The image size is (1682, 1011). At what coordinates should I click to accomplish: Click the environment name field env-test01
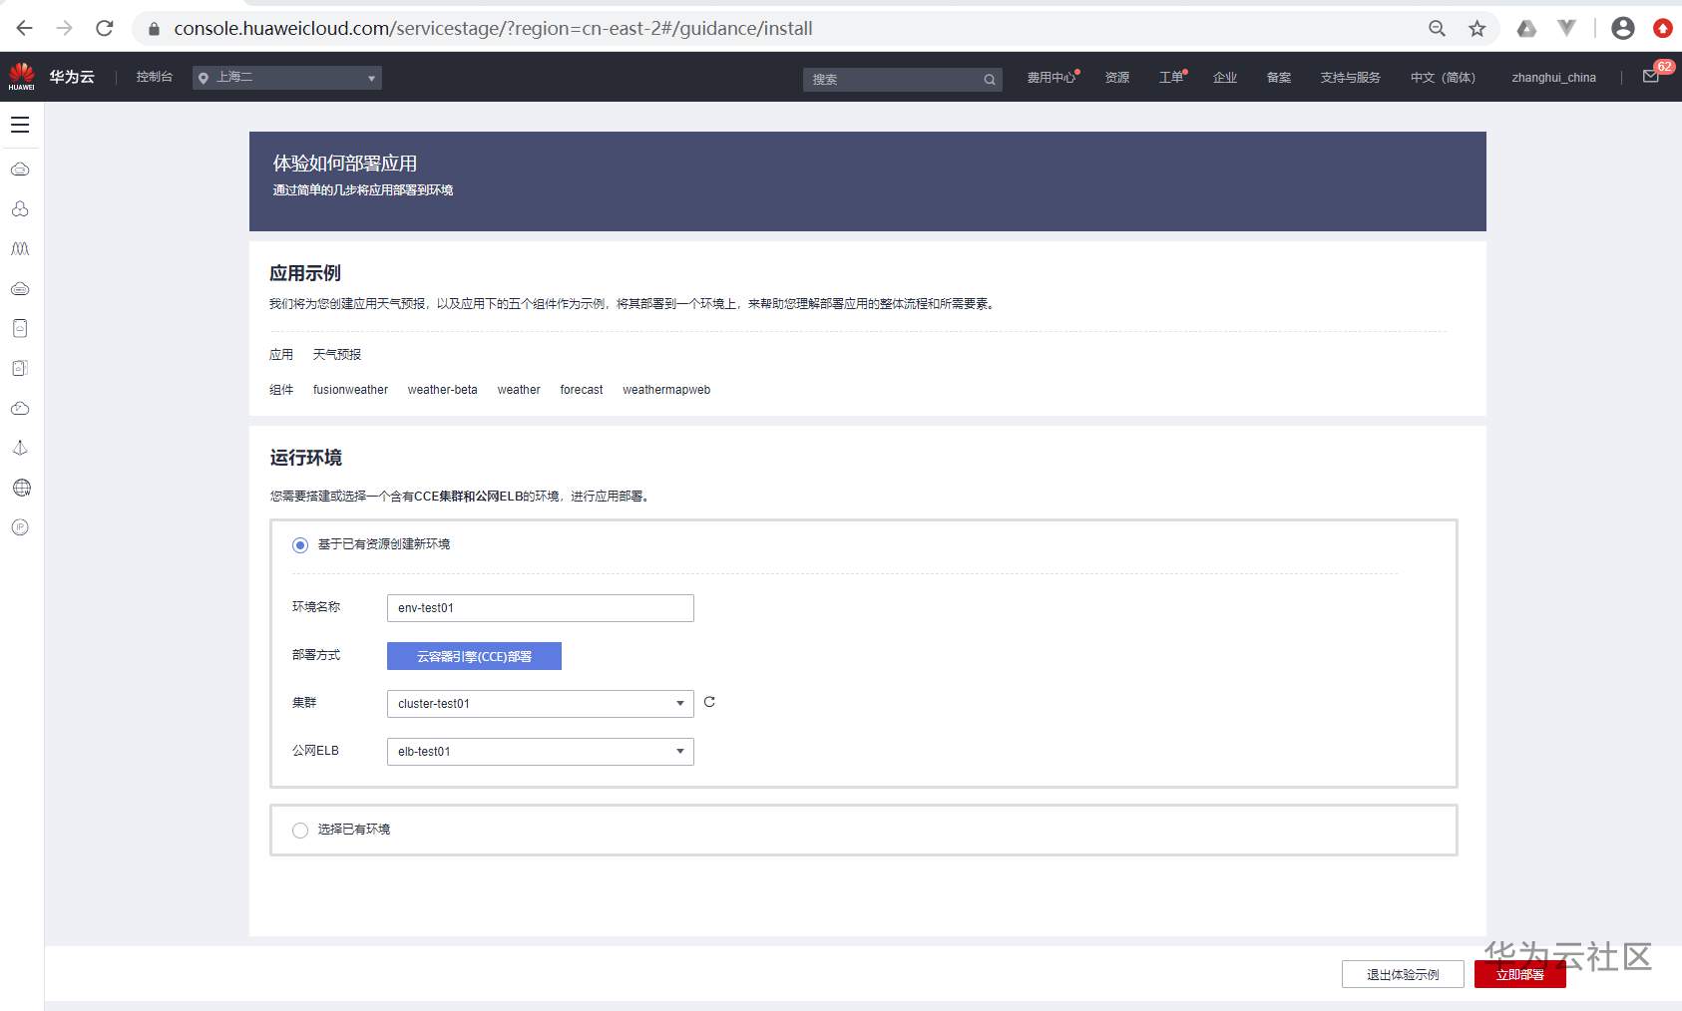point(541,608)
